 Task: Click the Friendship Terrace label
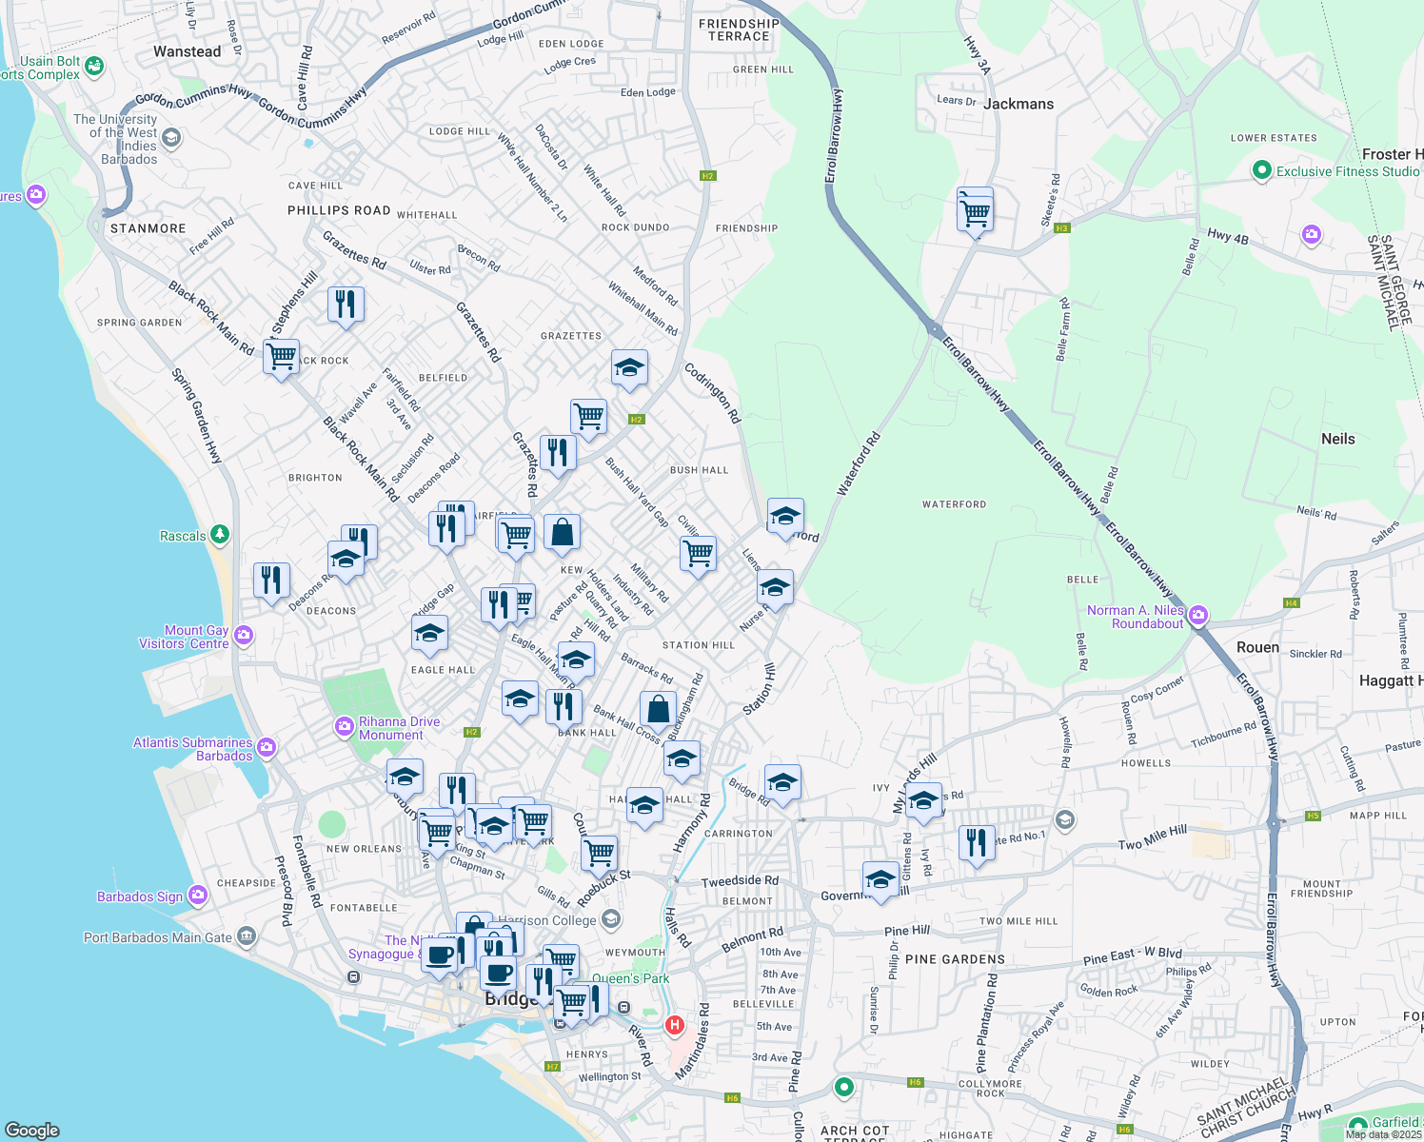coord(739,30)
